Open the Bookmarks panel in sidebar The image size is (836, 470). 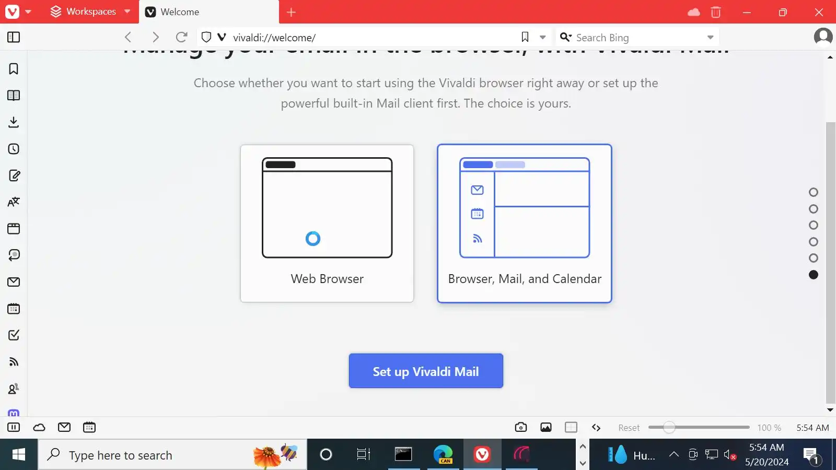(14, 69)
